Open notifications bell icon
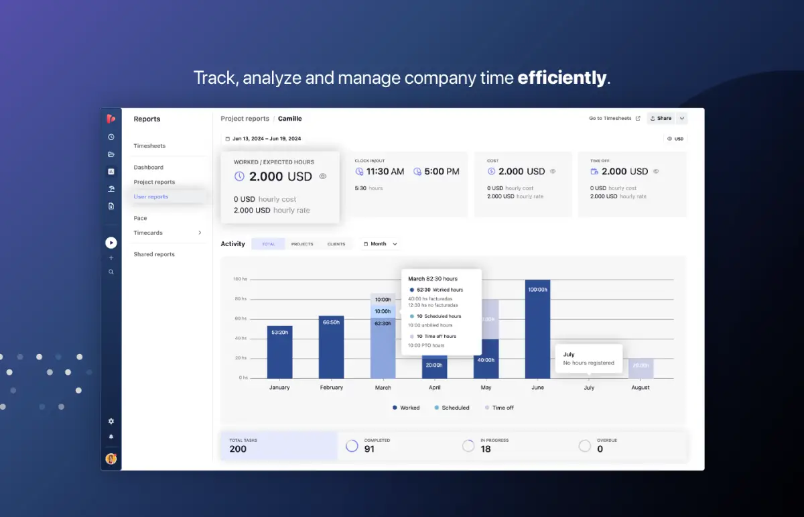804x517 pixels. pyautogui.click(x=111, y=437)
